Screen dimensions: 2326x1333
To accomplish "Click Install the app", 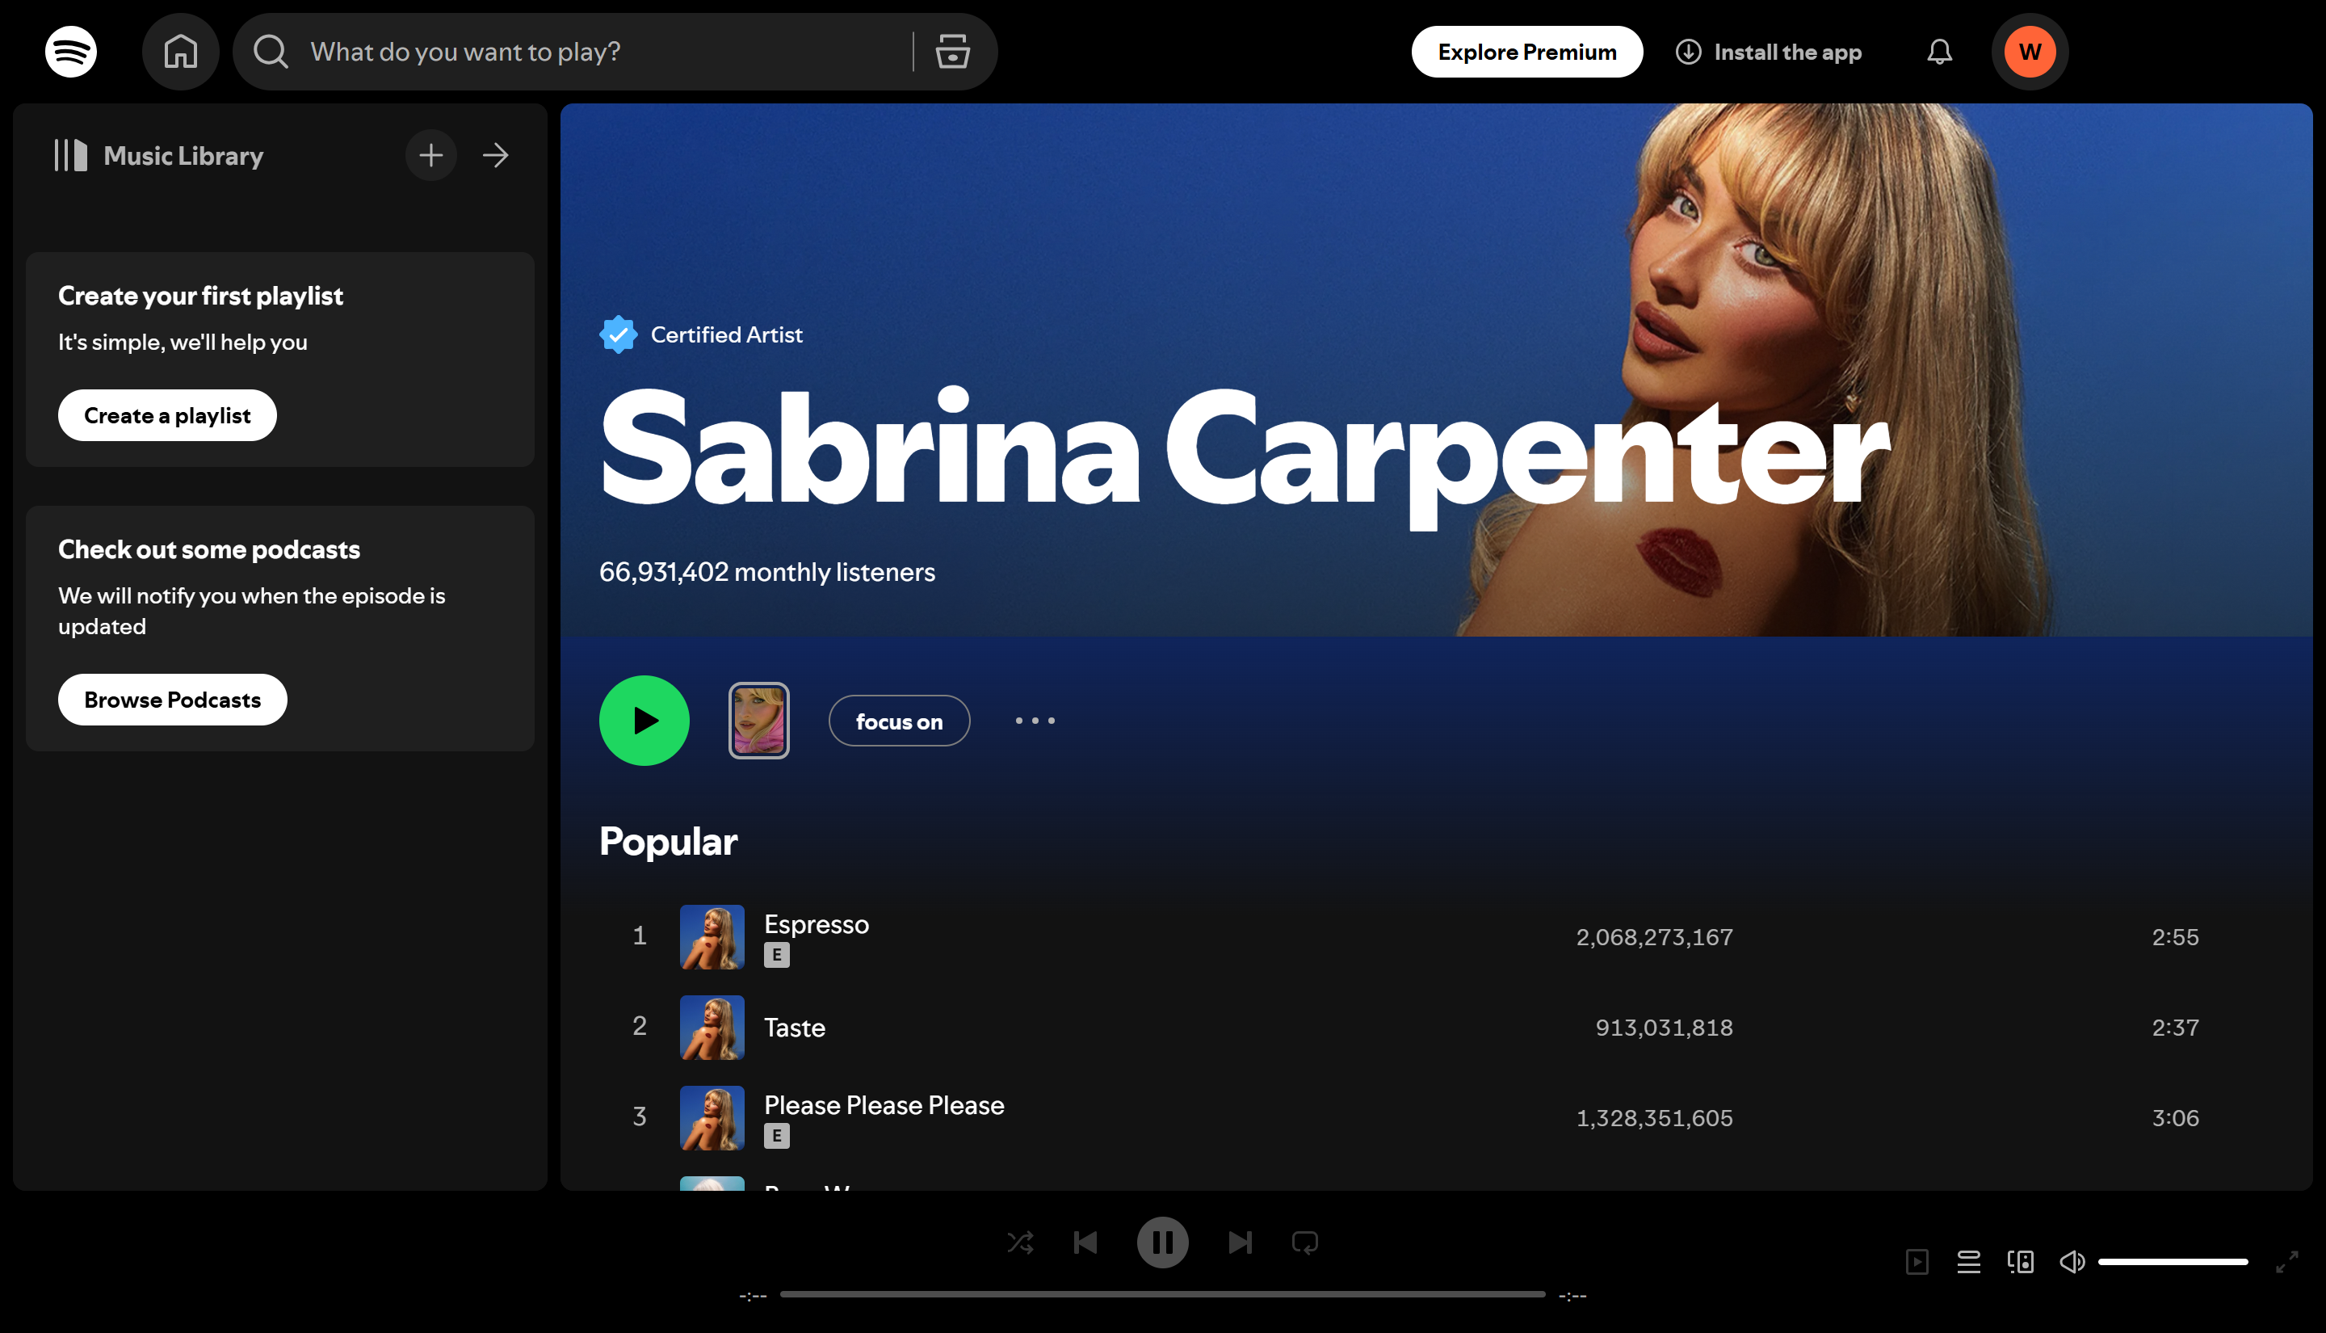I will (x=1769, y=53).
